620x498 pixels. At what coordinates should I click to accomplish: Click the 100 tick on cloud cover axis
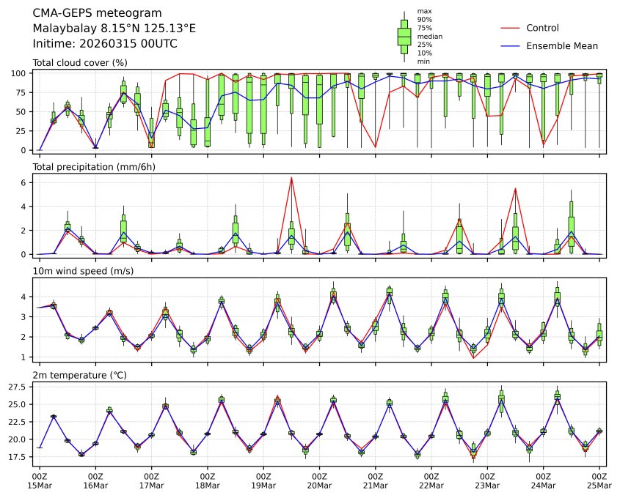[x=21, y=73]
